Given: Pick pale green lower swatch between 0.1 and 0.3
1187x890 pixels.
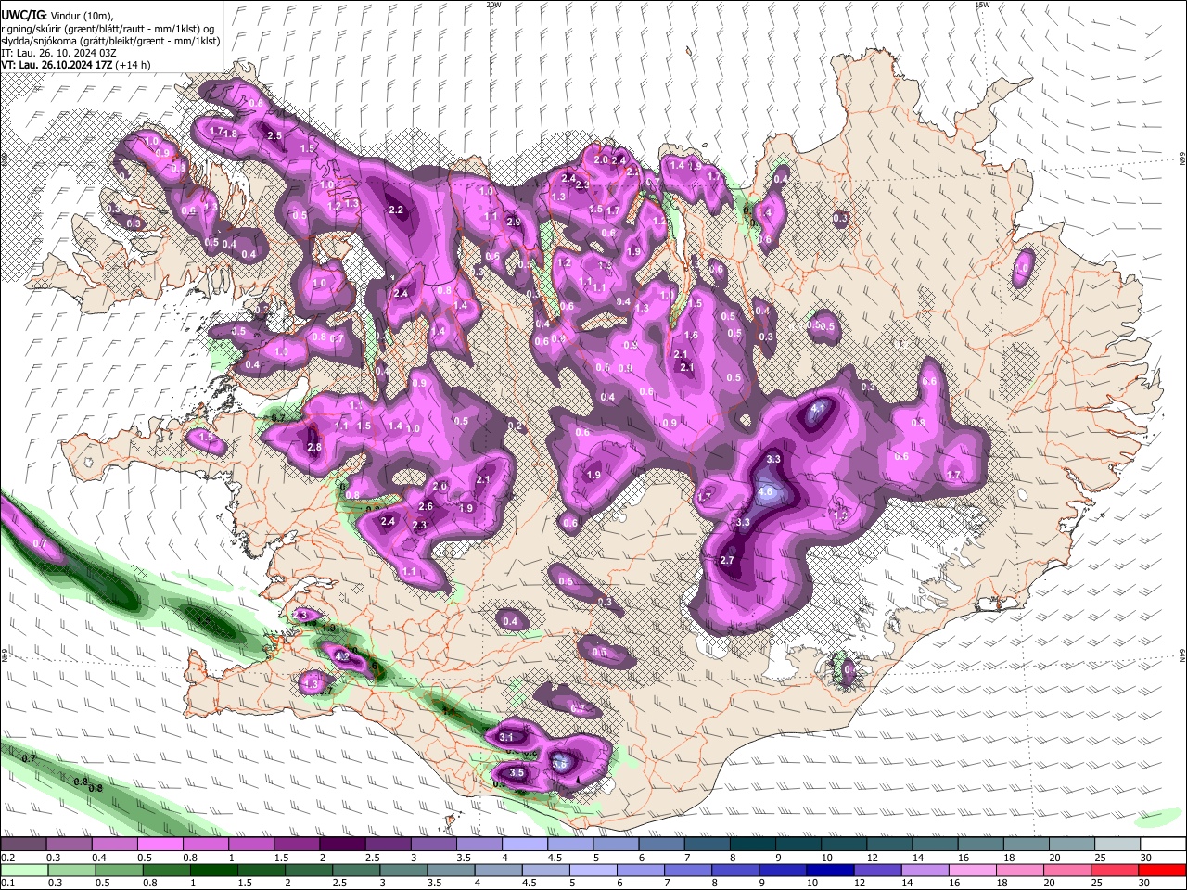Looking at the screenshot, I should pyautogui.click(x=23, y=871).
